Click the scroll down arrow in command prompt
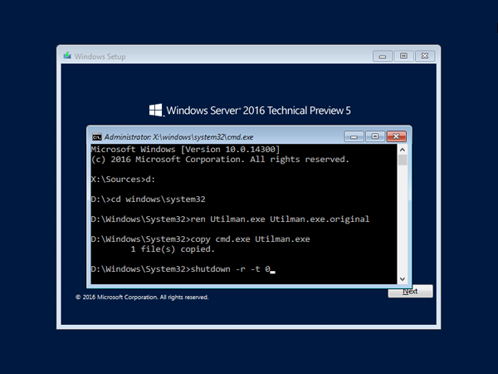Image resolution: width=498 pixels, height=374 pixels. [403, 279]
